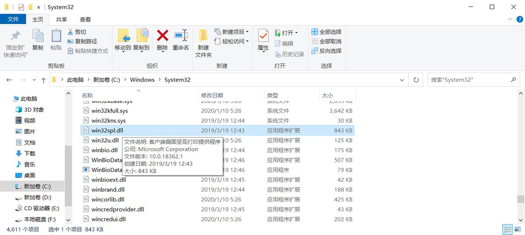
Task: Switch to large icons view in status bar
Action: 518,229
